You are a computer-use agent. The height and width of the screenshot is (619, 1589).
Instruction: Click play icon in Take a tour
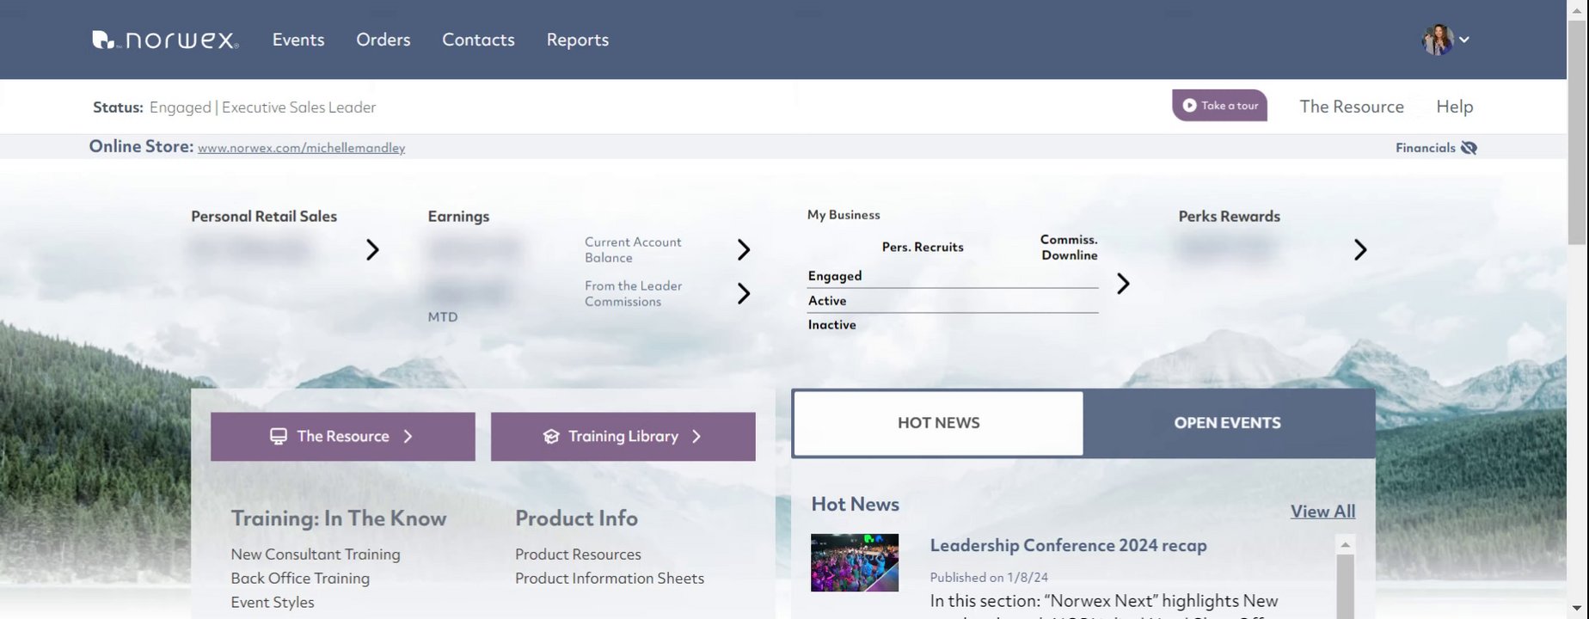click(x=1189, y=106)
